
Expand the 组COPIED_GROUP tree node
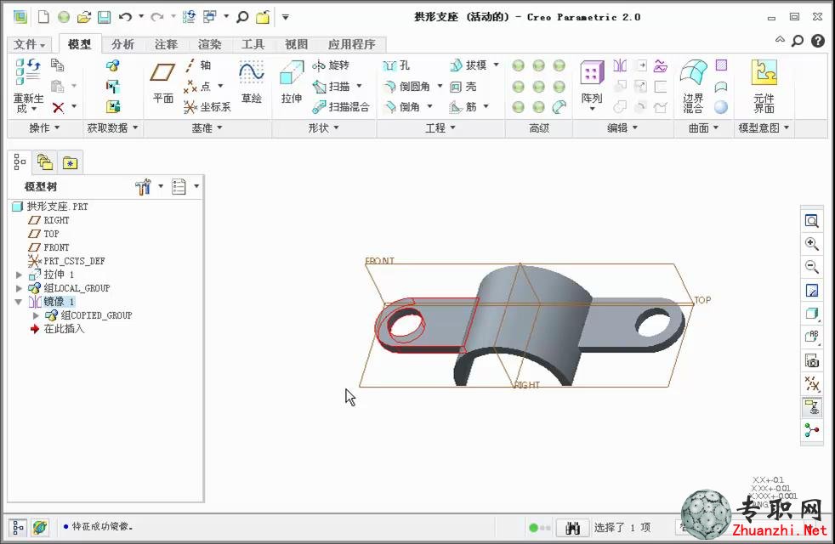coord(36,315)
